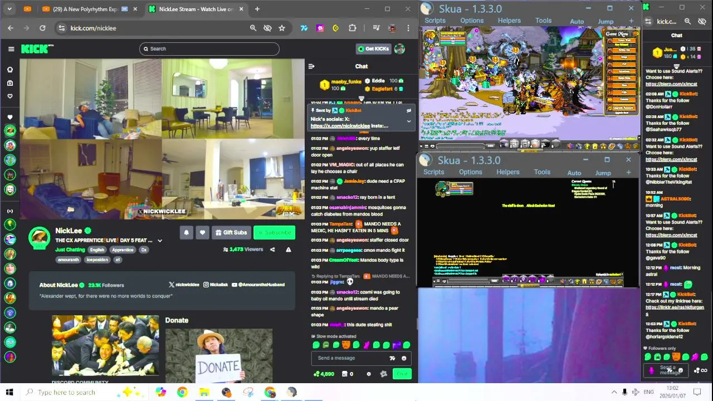
Task: Open nickwicklee X profile link
Action: [184, 285]
